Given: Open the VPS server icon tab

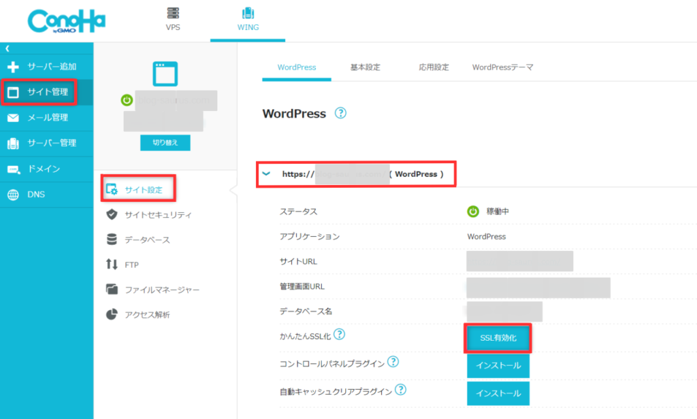Looking at the screenshot, I should [173, 13].
